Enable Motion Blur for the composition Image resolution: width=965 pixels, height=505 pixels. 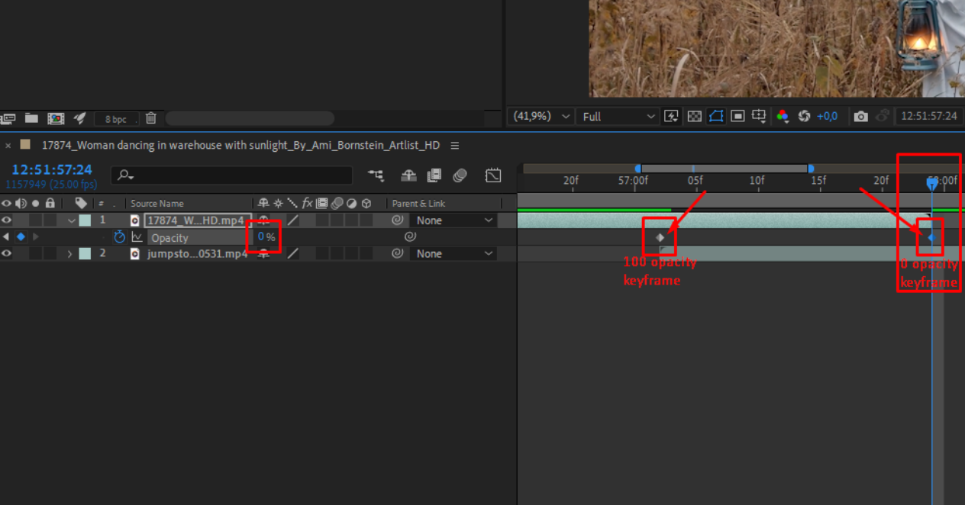click(460, 175)
